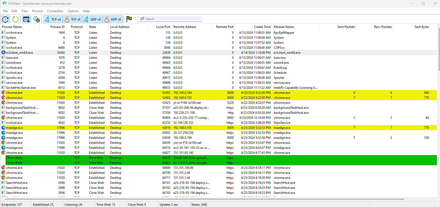Click the green Refresh now icon

click(16, 19)
